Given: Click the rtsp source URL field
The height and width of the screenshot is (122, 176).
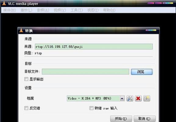Looking at the screenshot, I should pyautogui.click(x=94, y=47).
